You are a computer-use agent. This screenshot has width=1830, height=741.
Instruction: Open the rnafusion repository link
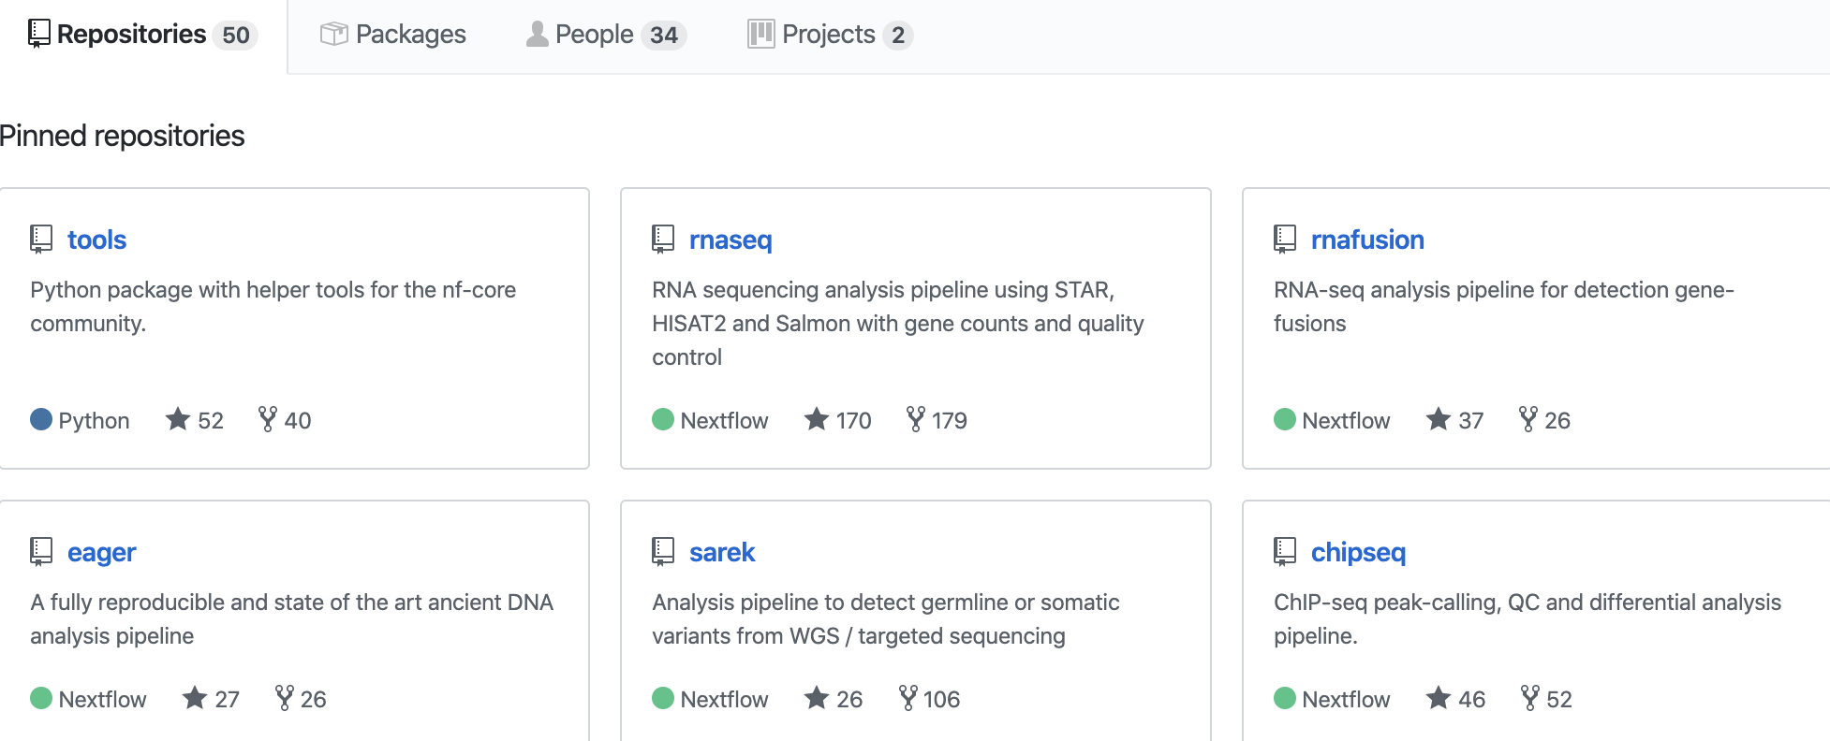tap(1367, 240)
